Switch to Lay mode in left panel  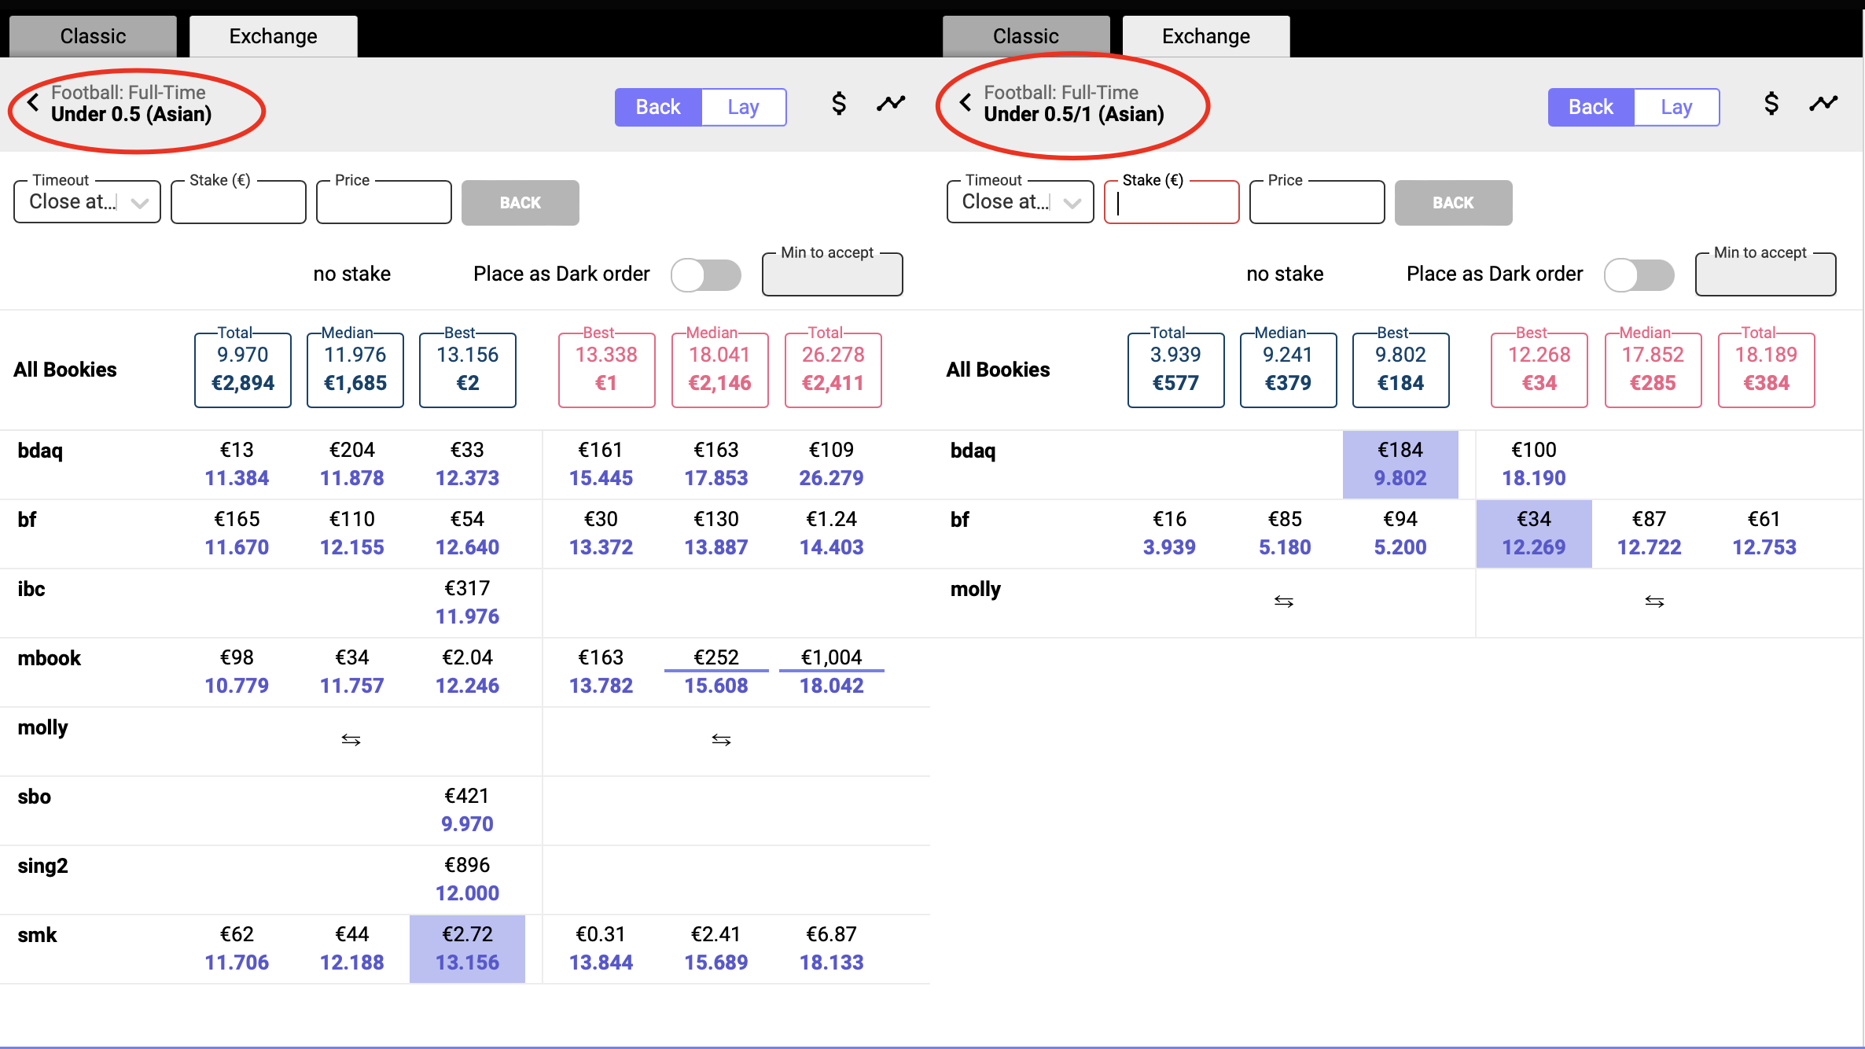point(743,107)
